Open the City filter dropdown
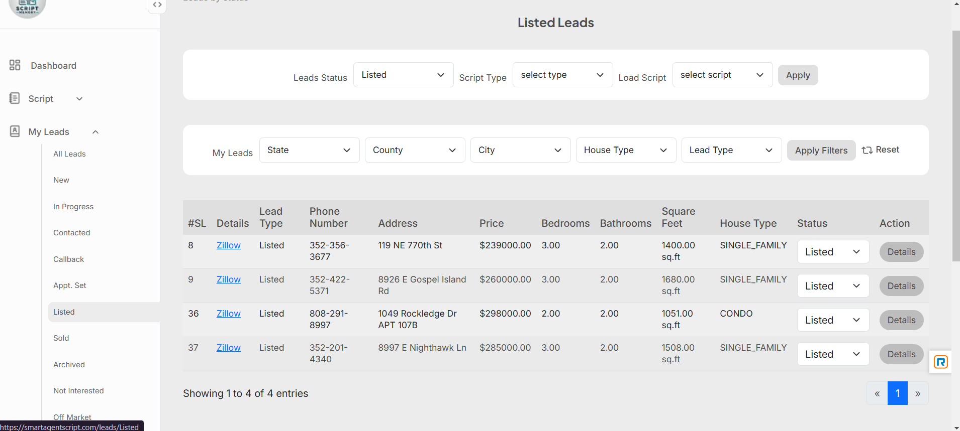 point(520,150)
